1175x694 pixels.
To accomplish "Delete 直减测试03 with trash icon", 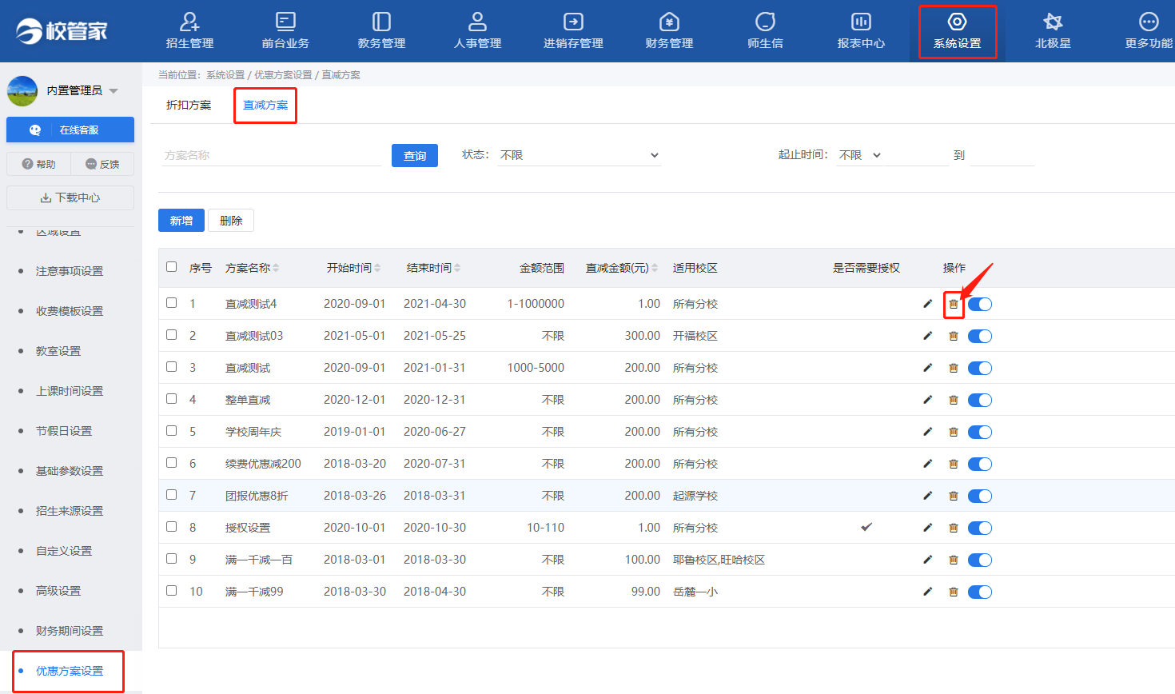I will (x=953, y=336).
